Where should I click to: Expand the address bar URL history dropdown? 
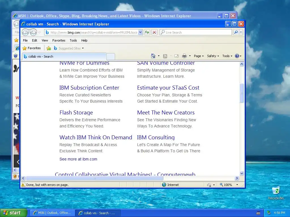[140, 32]
